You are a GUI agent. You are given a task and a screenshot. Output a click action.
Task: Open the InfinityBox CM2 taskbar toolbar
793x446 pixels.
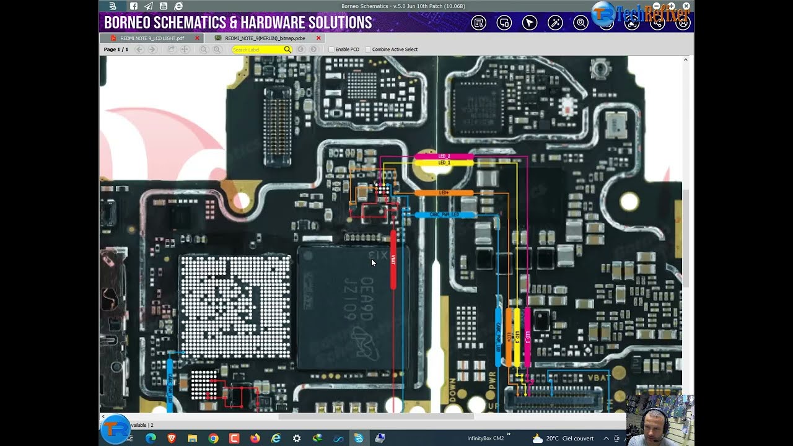(486, 439)
